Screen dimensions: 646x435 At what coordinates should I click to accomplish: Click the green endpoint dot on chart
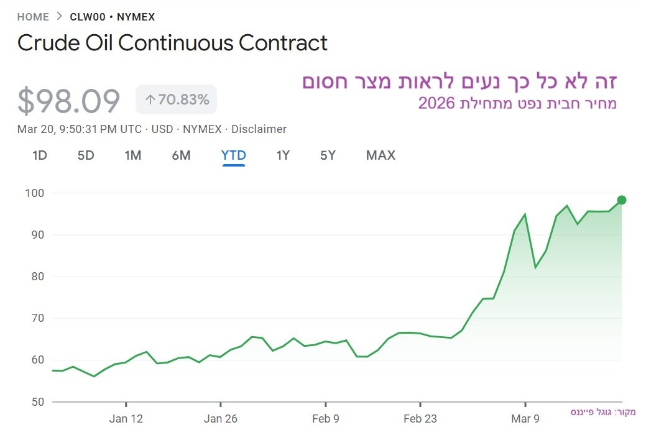(x=621, y=200)
